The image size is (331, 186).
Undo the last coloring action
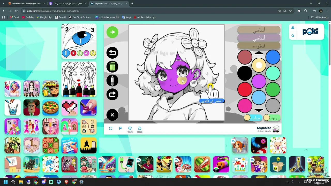112,53
